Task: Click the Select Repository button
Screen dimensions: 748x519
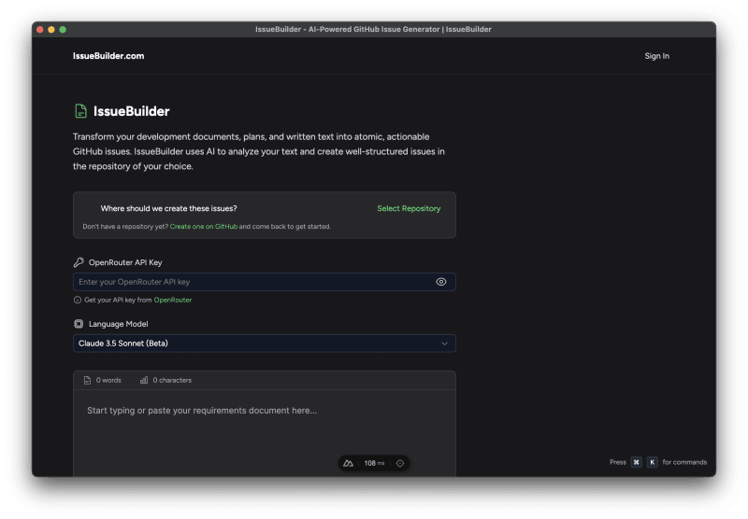Action: tap(409, 208)
